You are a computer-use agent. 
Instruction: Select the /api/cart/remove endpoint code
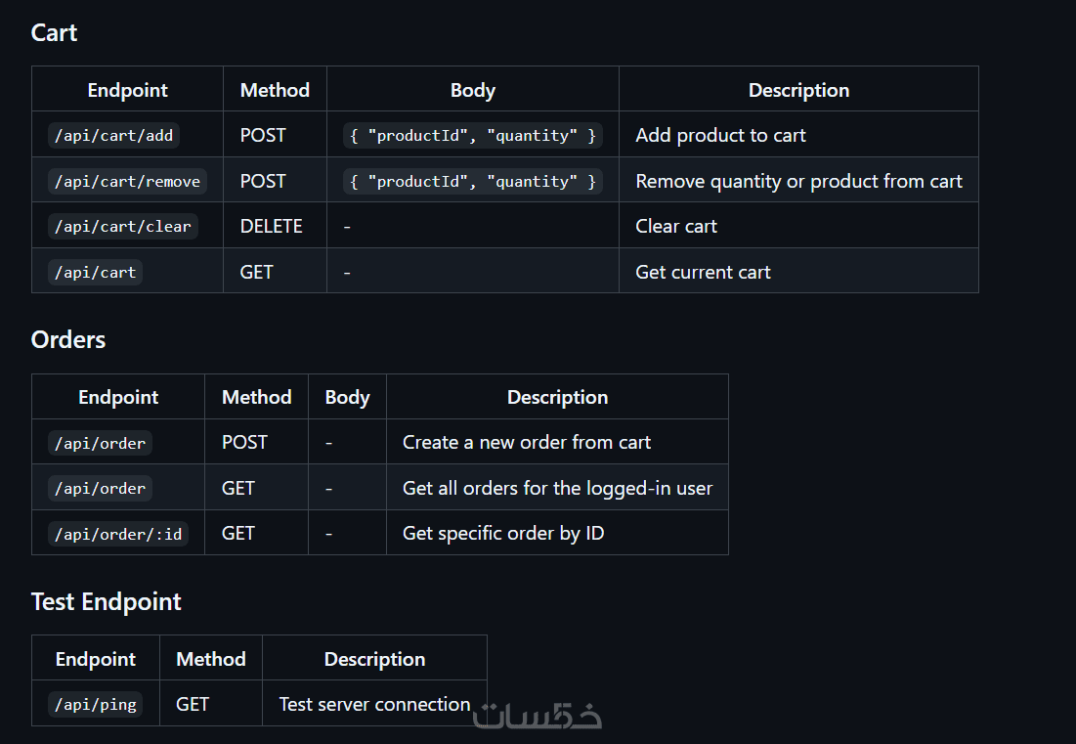tap(127, 181)
